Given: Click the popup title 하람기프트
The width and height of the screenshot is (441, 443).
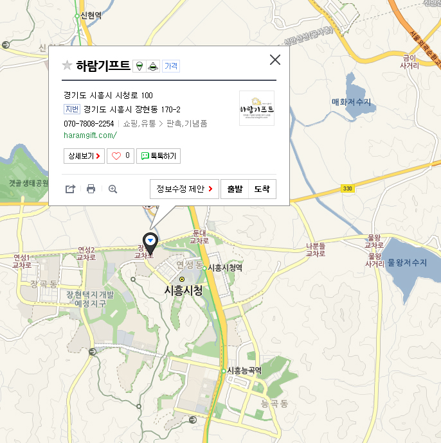Looking at the screenshot, I should click(103, 66).
